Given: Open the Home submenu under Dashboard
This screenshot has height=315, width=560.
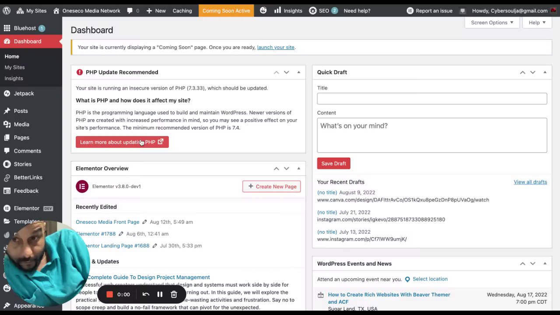Looking at the screenshot, I should click(12, 56).
